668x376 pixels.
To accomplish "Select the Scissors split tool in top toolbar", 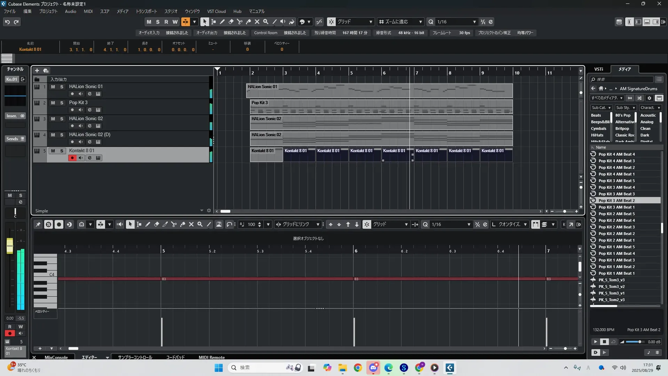I will coord(239,22).
